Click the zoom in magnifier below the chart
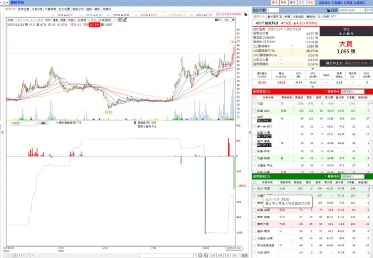 point(206,255)
